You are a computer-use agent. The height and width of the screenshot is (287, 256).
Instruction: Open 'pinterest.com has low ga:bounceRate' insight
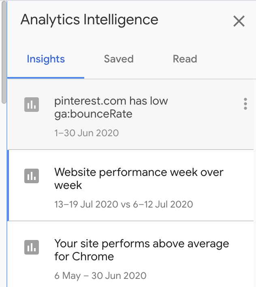[x=111, y=107]
